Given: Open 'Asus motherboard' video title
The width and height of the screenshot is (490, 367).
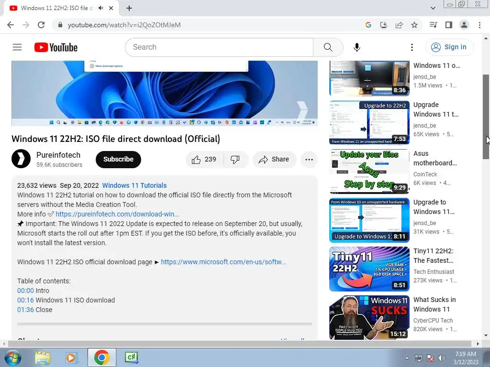Looking at the screenshot, I should [x=435, y=158].
